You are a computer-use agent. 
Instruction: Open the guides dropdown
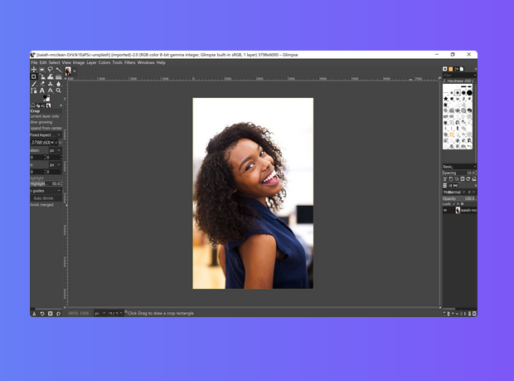coord(46,191)
